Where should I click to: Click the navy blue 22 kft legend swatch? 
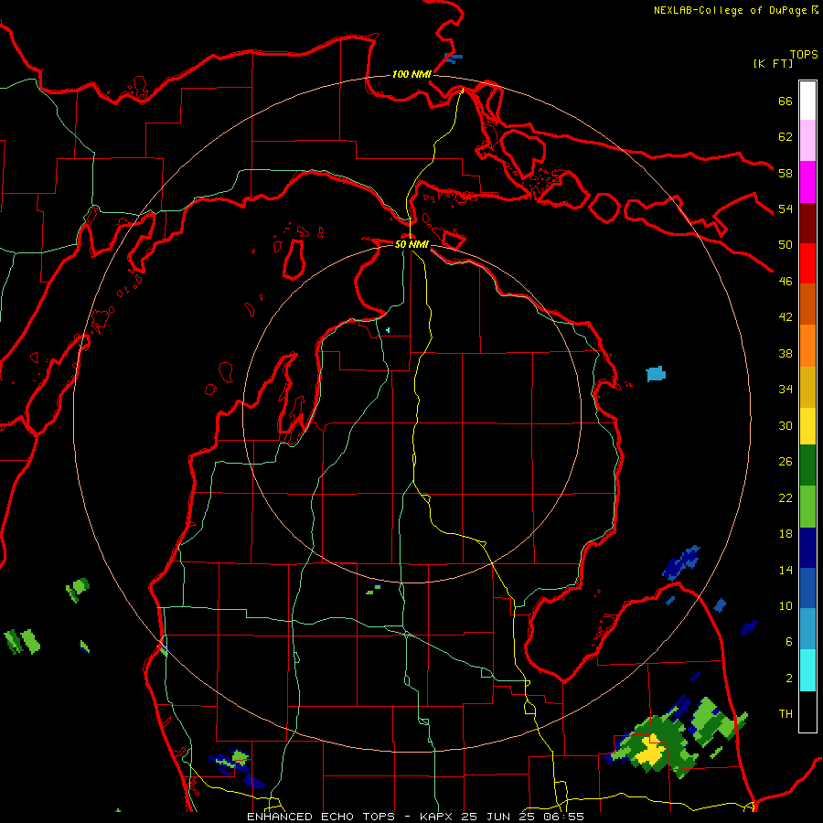click(x=807, y=548)
